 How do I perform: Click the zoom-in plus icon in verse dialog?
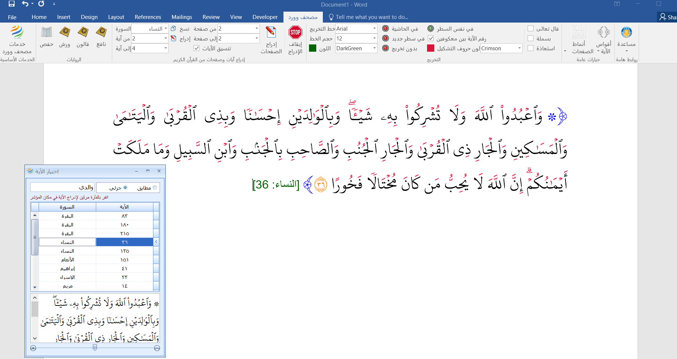tap(33, 348)
